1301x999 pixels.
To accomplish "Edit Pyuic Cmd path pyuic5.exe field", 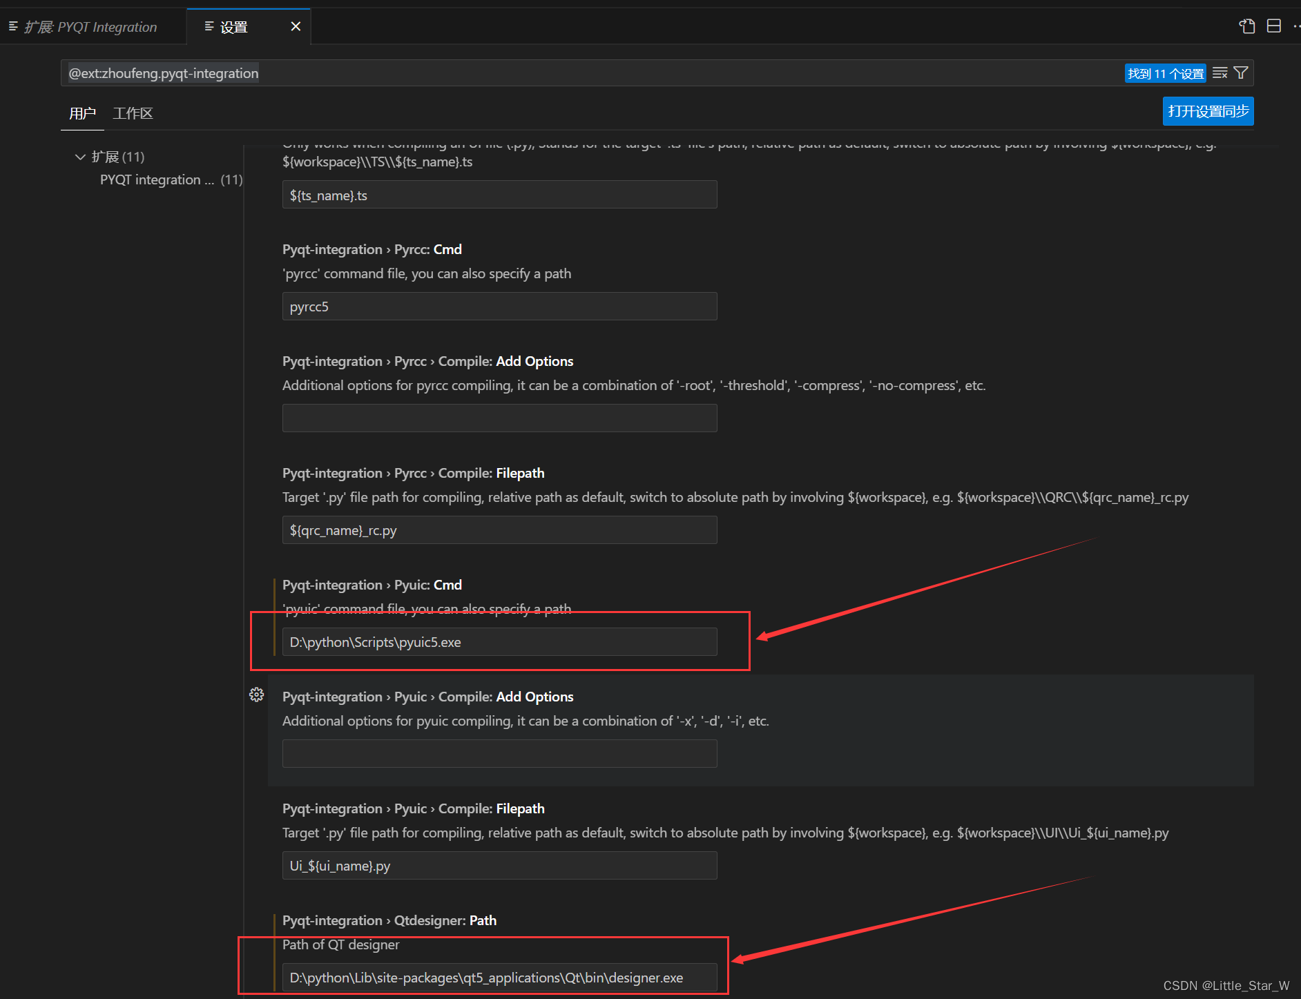I will coord(499,642).
